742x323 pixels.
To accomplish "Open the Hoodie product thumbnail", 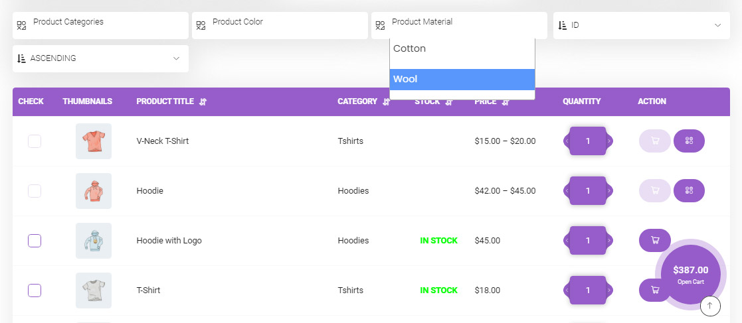I will [x=94, y=191].
